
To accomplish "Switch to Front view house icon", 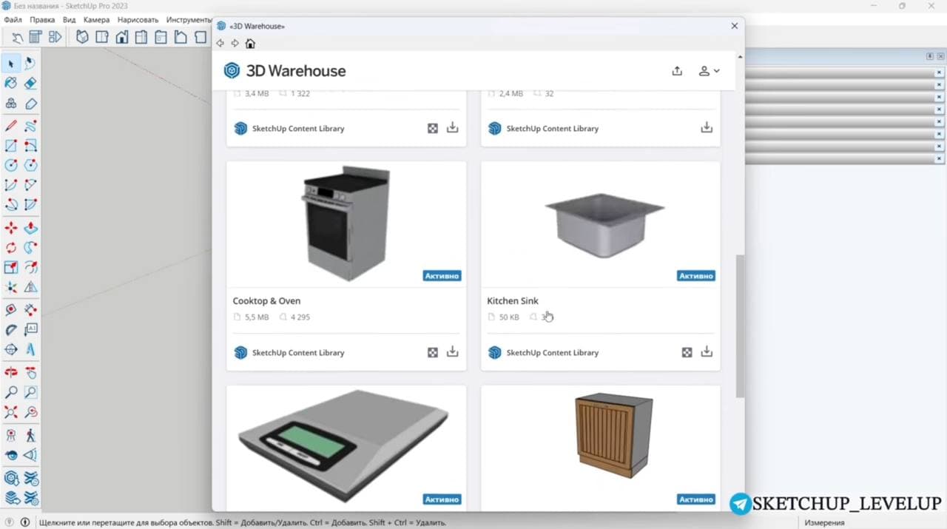I will 121,37.
